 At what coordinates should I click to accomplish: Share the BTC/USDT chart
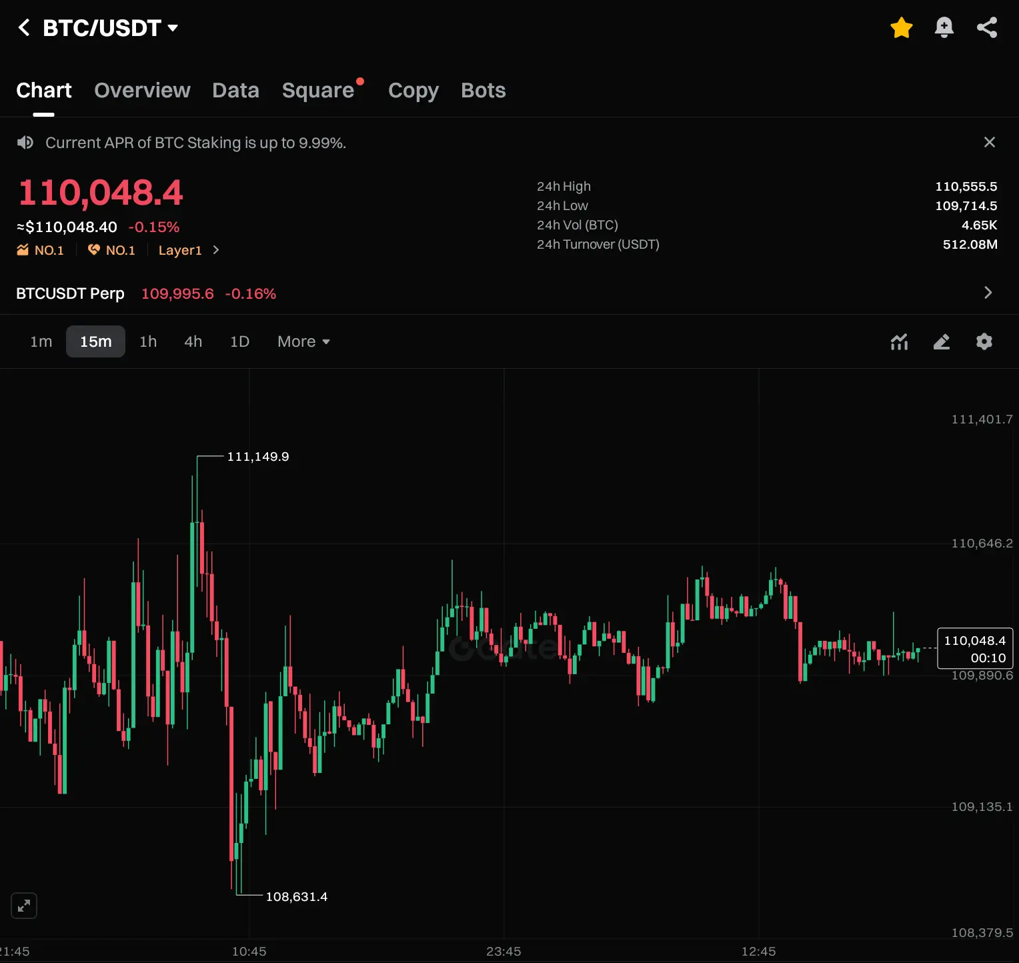click(987, 28)
